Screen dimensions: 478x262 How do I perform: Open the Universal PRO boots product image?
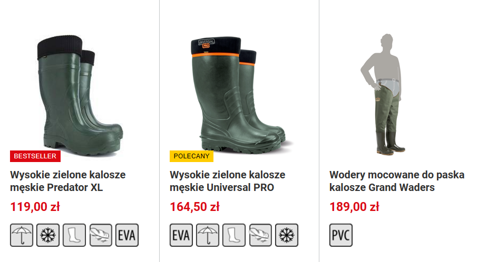coord(239,95)
